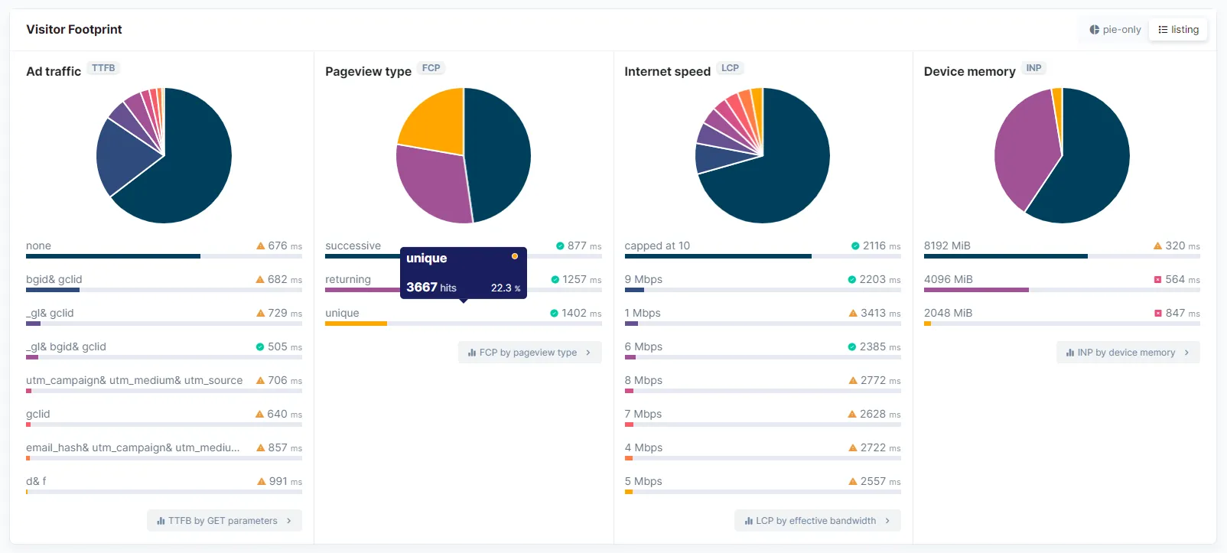Viewport: 1227px width, 553px height.
Task: Switch to listing view
Action: [x=1178, y=30]
